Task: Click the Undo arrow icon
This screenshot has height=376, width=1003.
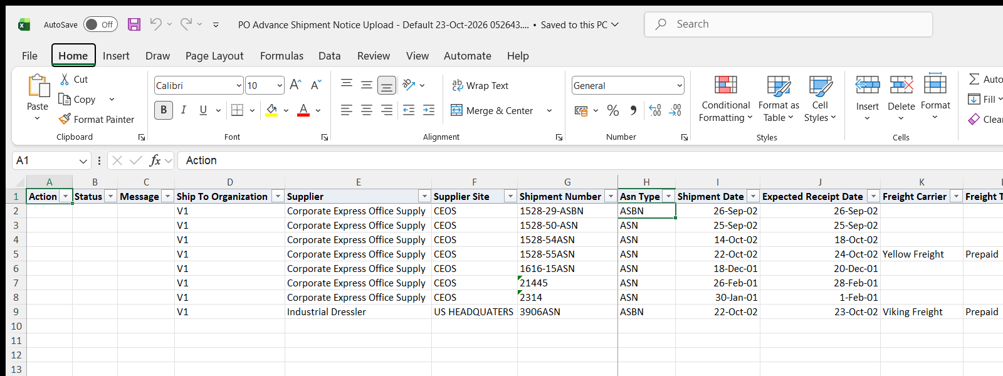Action: point(155,24)
